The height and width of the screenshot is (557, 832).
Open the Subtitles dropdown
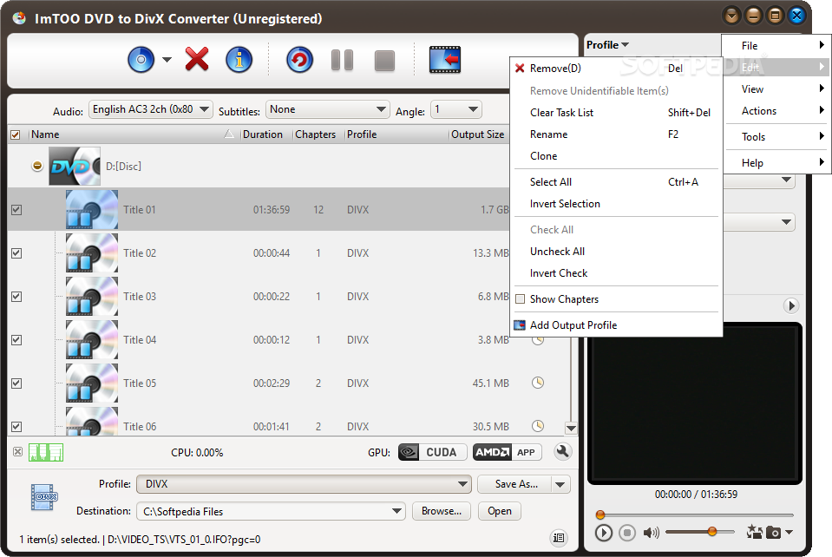327,109
